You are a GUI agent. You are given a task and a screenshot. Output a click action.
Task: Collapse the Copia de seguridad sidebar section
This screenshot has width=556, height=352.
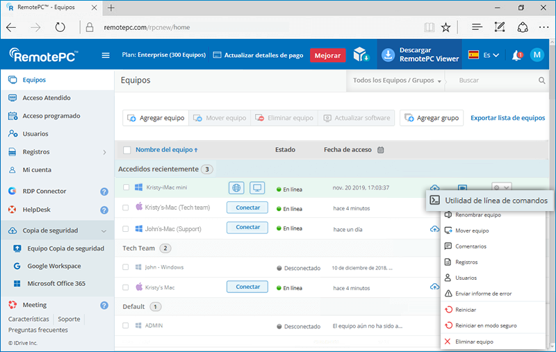(x=104, y=231)
